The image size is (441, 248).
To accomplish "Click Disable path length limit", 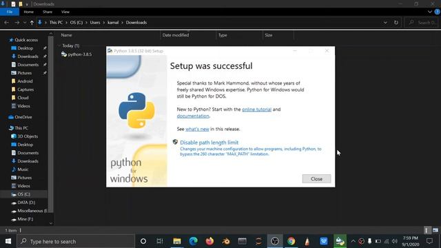I will click(209, 143).
